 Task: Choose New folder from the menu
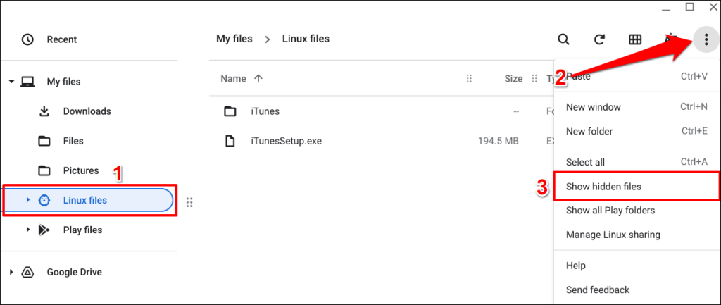589,131
